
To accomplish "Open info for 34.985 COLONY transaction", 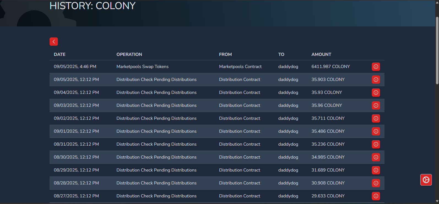I will point(376,157).
